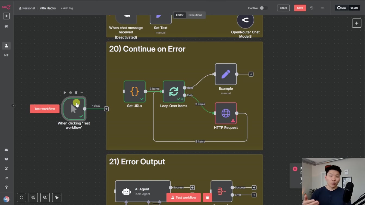Open the cloud admin panel icon
The height and width of the screenshot is (205, 365).
click(x=6, y=150)
